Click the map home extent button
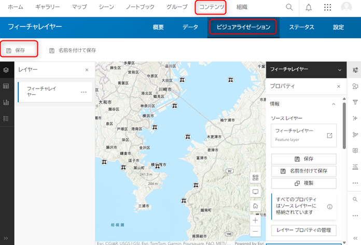The height and width of the screenshot is (245, 361). click(255, 206)
